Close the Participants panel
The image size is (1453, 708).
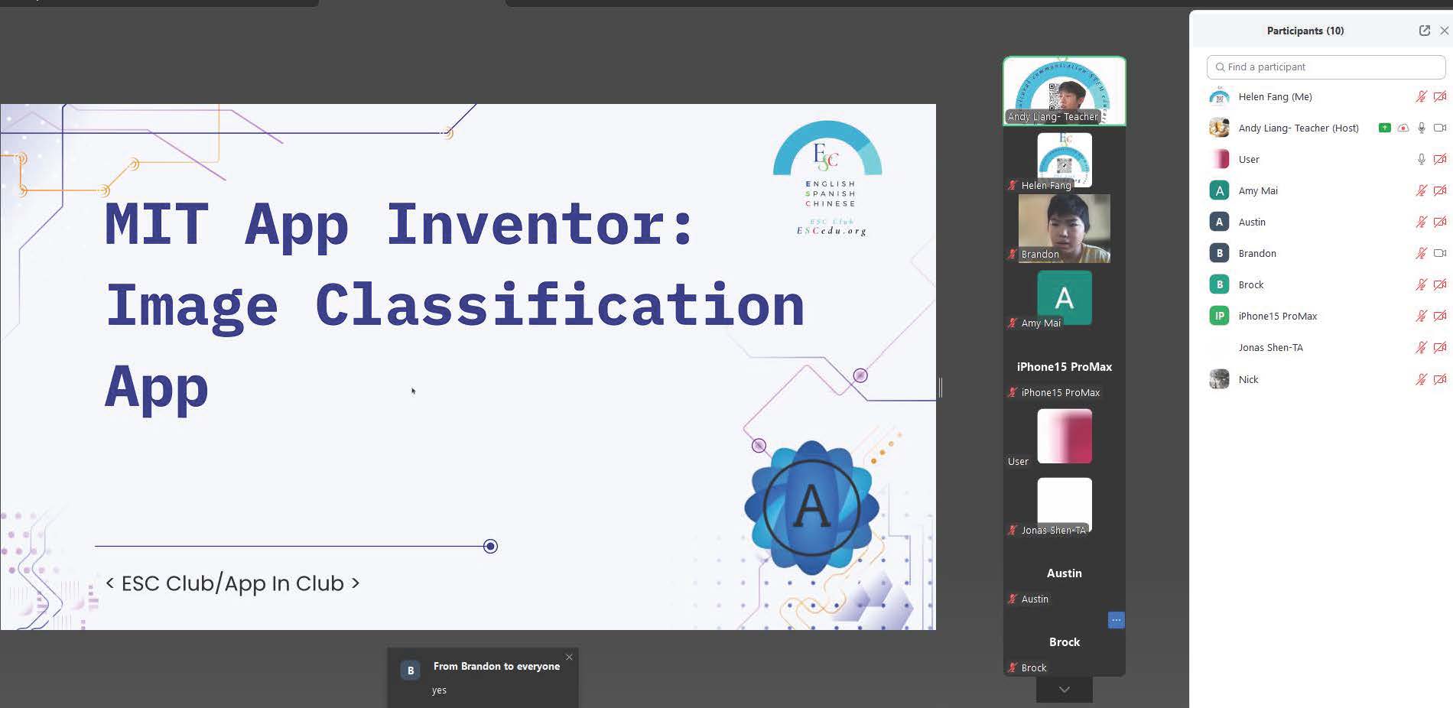[x=1444, y=31]
